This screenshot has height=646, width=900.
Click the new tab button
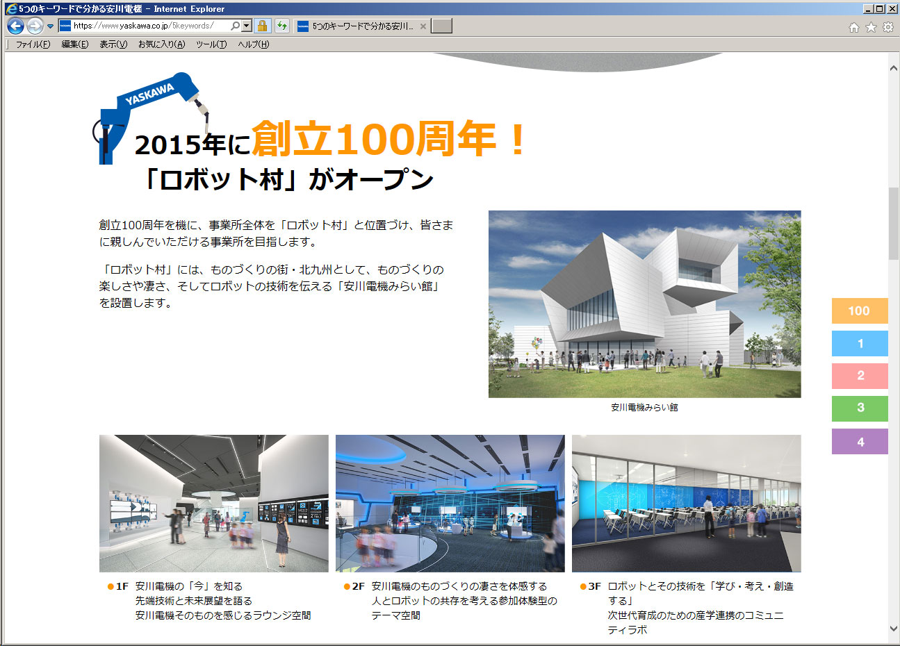tap(441, 26)
